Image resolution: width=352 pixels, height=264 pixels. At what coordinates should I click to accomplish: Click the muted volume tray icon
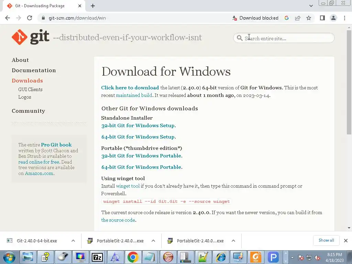pos(317,258)
